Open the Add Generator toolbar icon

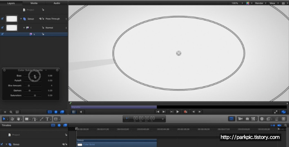point(253,119)
